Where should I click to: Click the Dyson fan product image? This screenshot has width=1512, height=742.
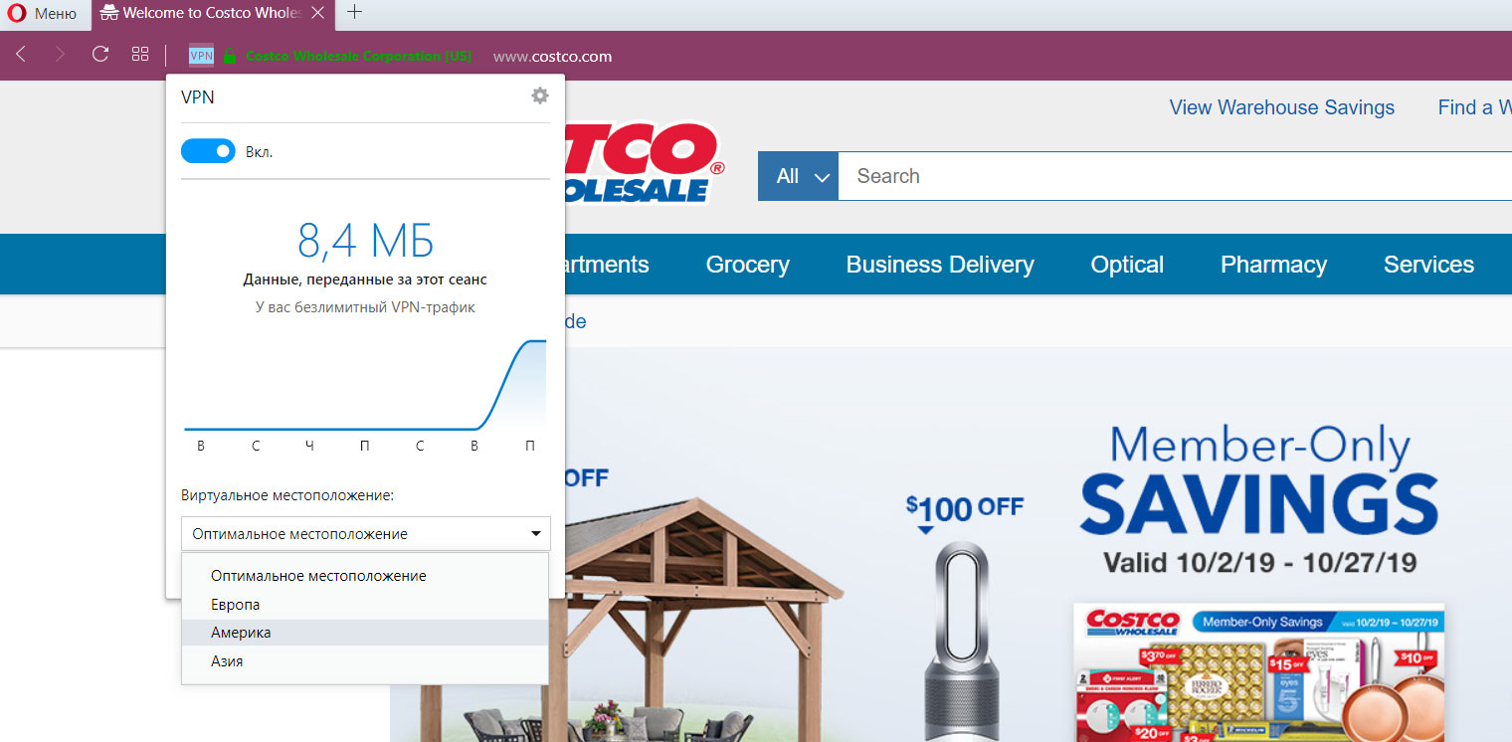coord(963,642)
